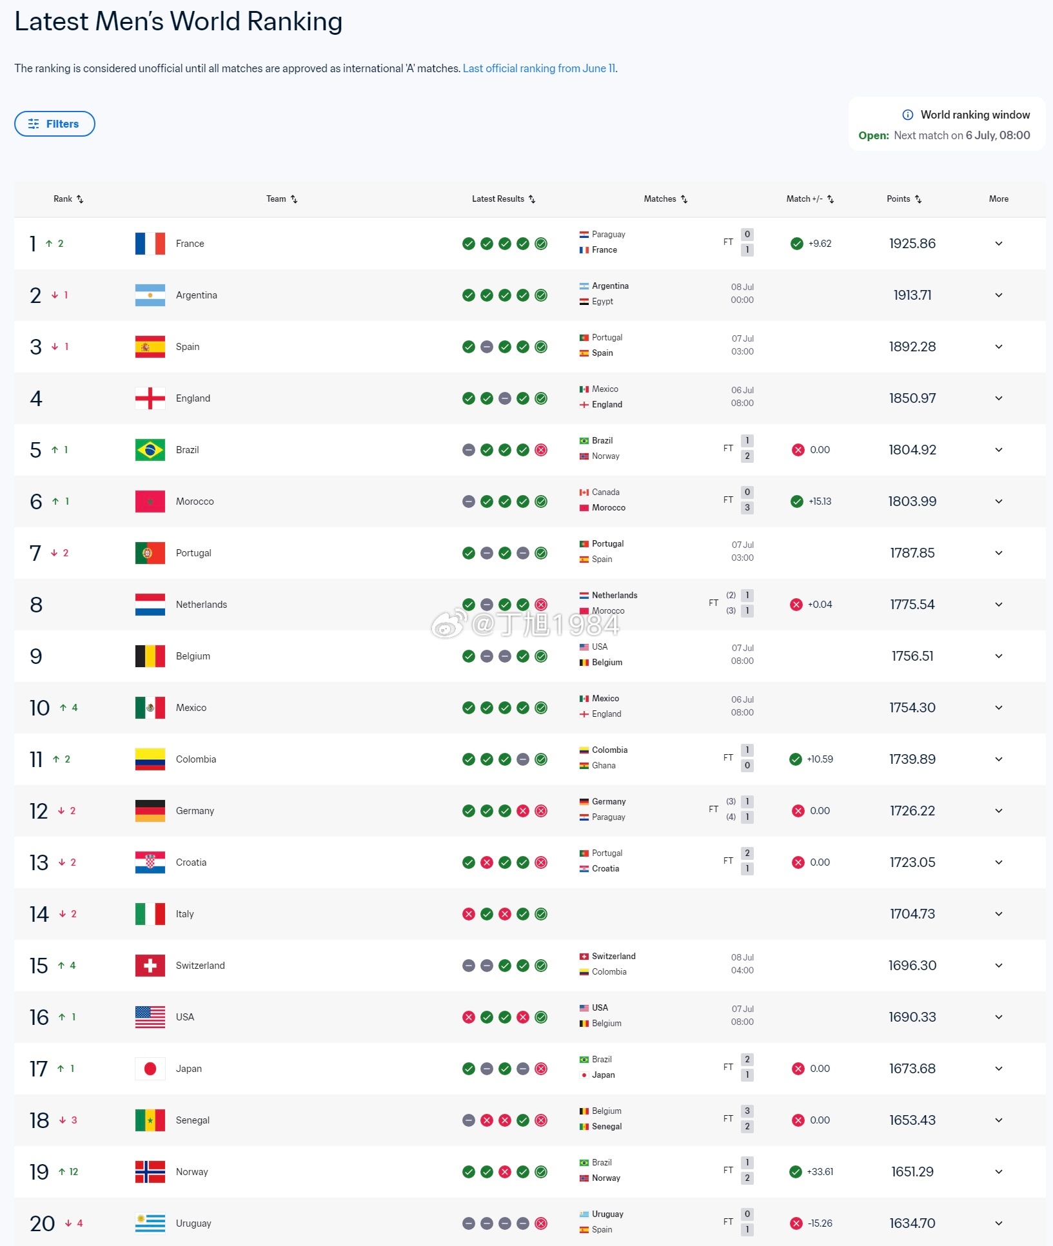Click the England flag icon
1053x1246 pixels.
150,398
